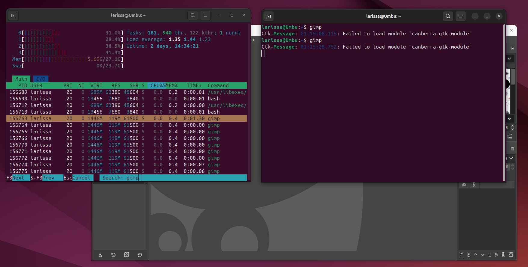Screen dimensions: 528x267
Task: Open search in the htop terminal header
Action: pos(193,15)
